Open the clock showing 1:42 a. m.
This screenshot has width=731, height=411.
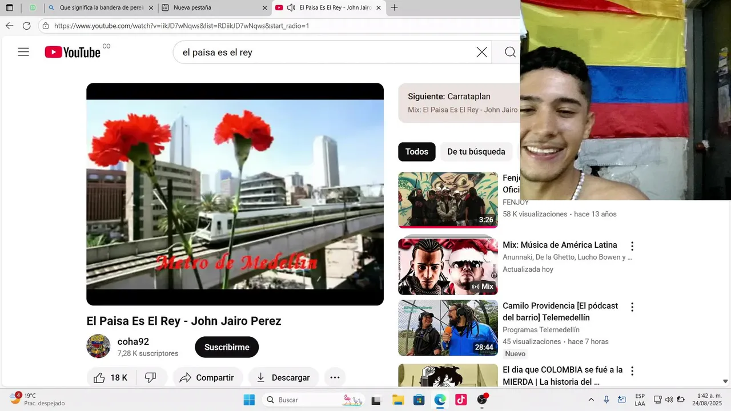(x=708, y=400)
